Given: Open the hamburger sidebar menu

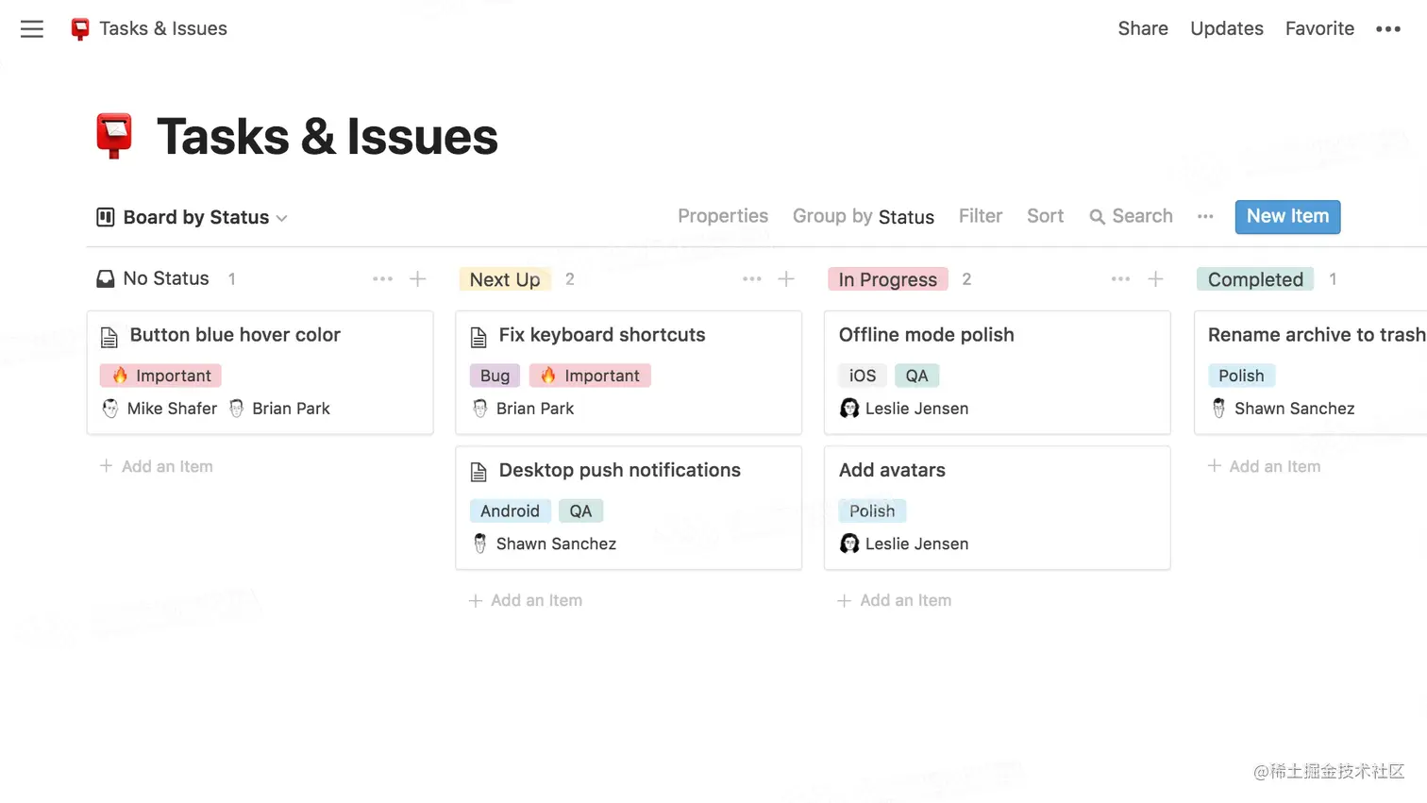Looking at the screenshot, I should click(32, 29).
